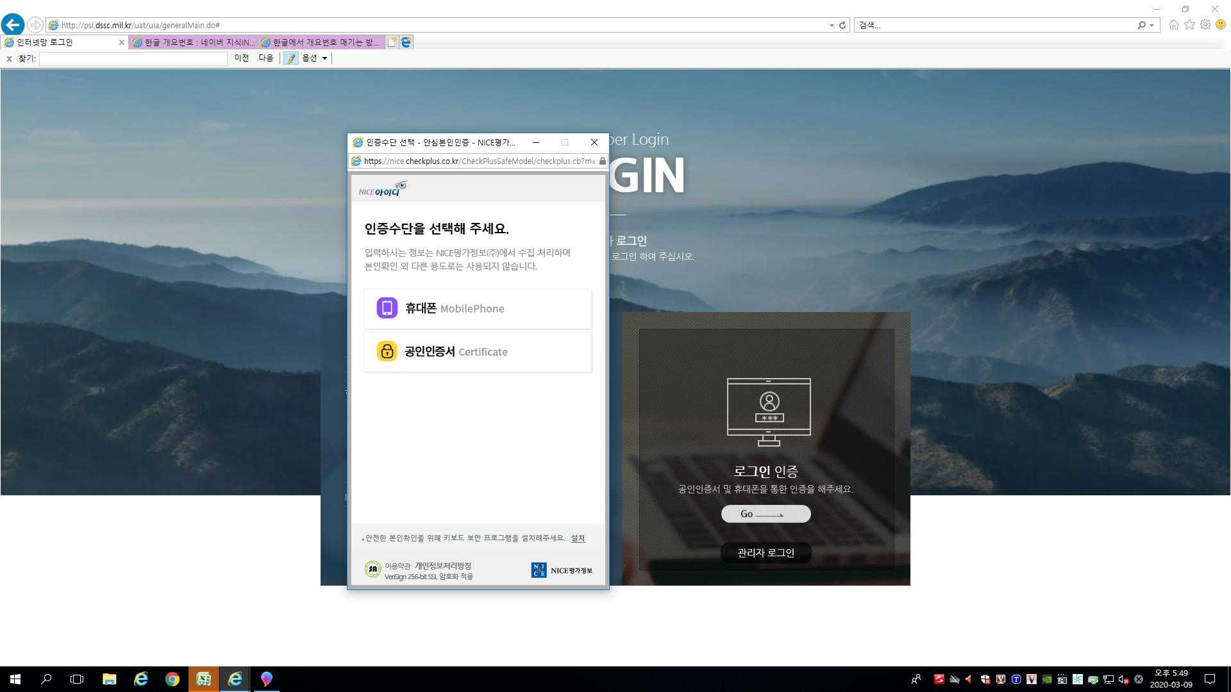Screen dimensions: 1231x692
Task: Open browser tools gear icon
Action: pos(1205,25)
